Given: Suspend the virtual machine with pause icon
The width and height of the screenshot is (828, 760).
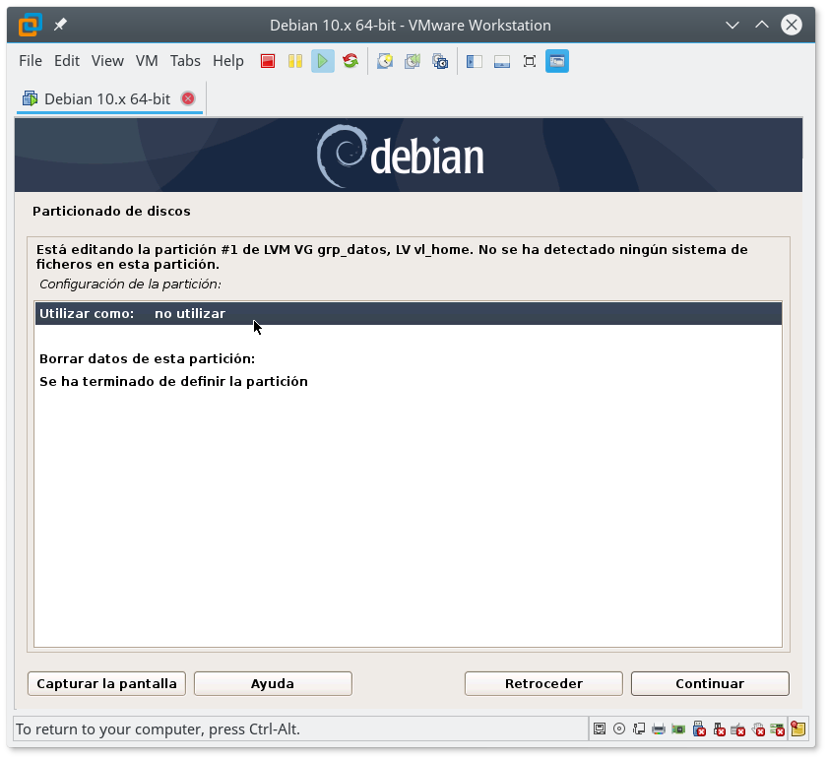Looking at the screenshot, I should click(295, 61).
